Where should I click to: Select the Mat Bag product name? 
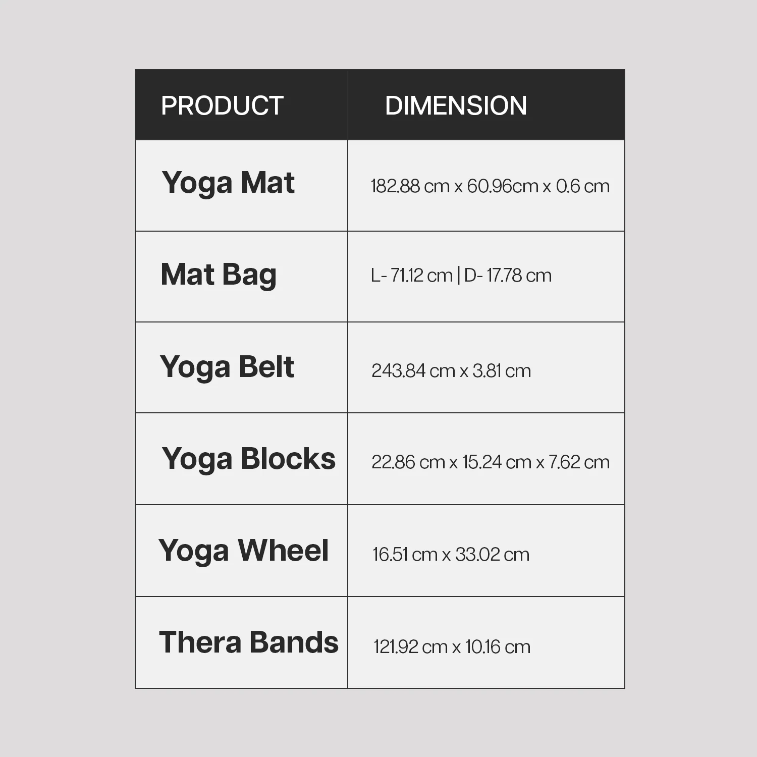(x=219, y=275)
